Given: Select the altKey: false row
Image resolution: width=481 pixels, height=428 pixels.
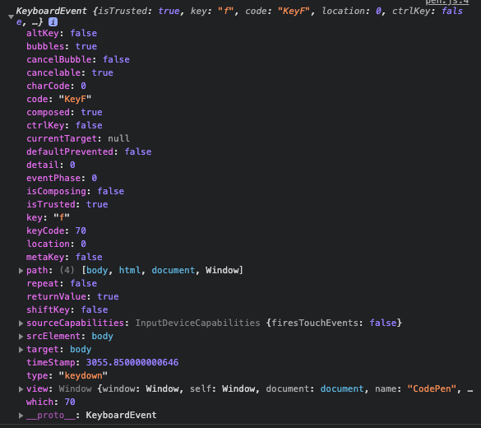Looking at the screenshot, I should pos(62,33).
